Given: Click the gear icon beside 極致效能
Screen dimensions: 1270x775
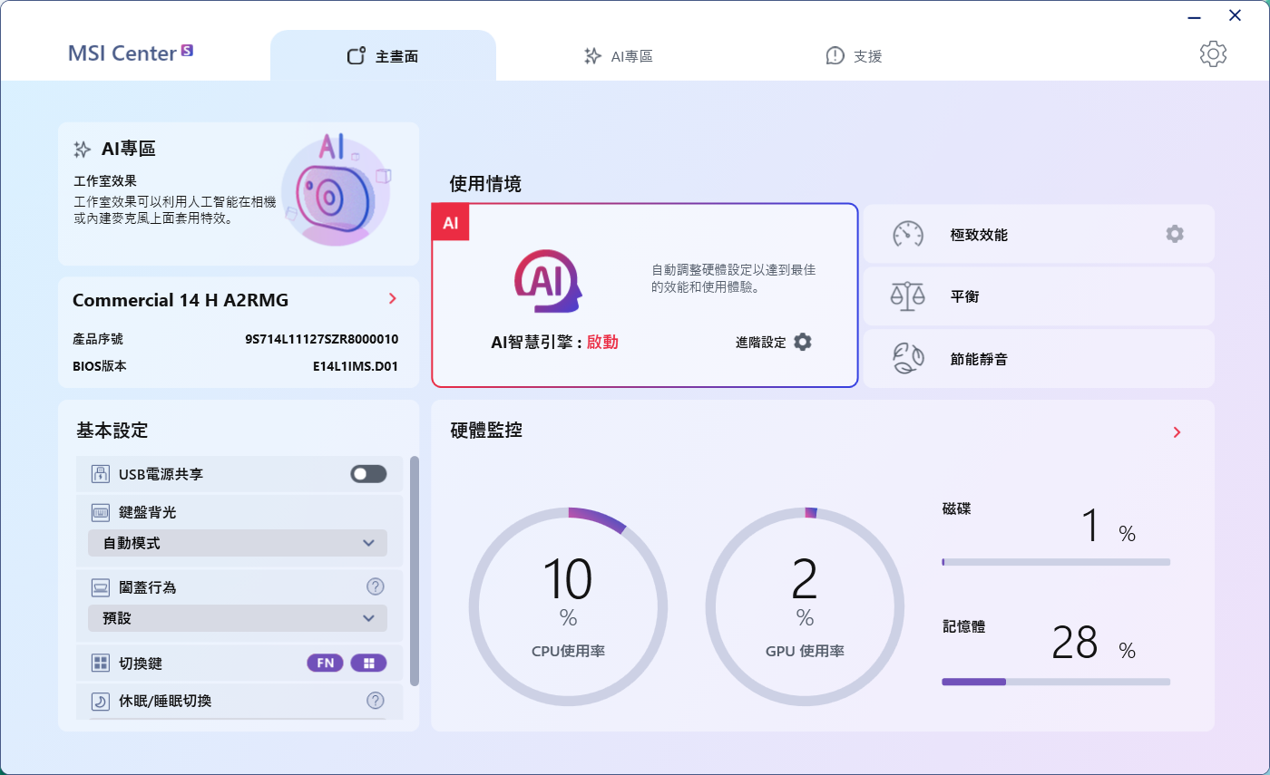Looking at the screenshot, I should [x=1175, y=234].
